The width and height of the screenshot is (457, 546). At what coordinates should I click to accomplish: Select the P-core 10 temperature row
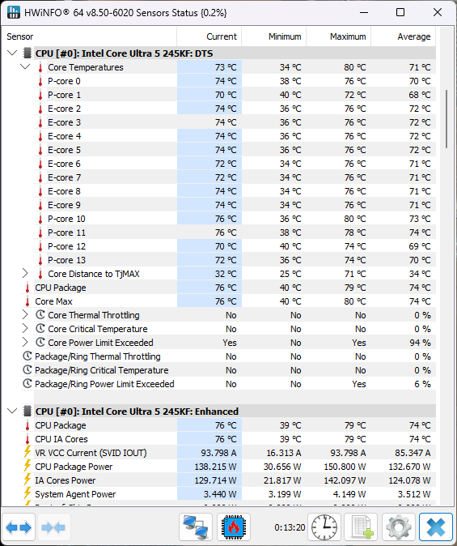(x=228, y=219)
